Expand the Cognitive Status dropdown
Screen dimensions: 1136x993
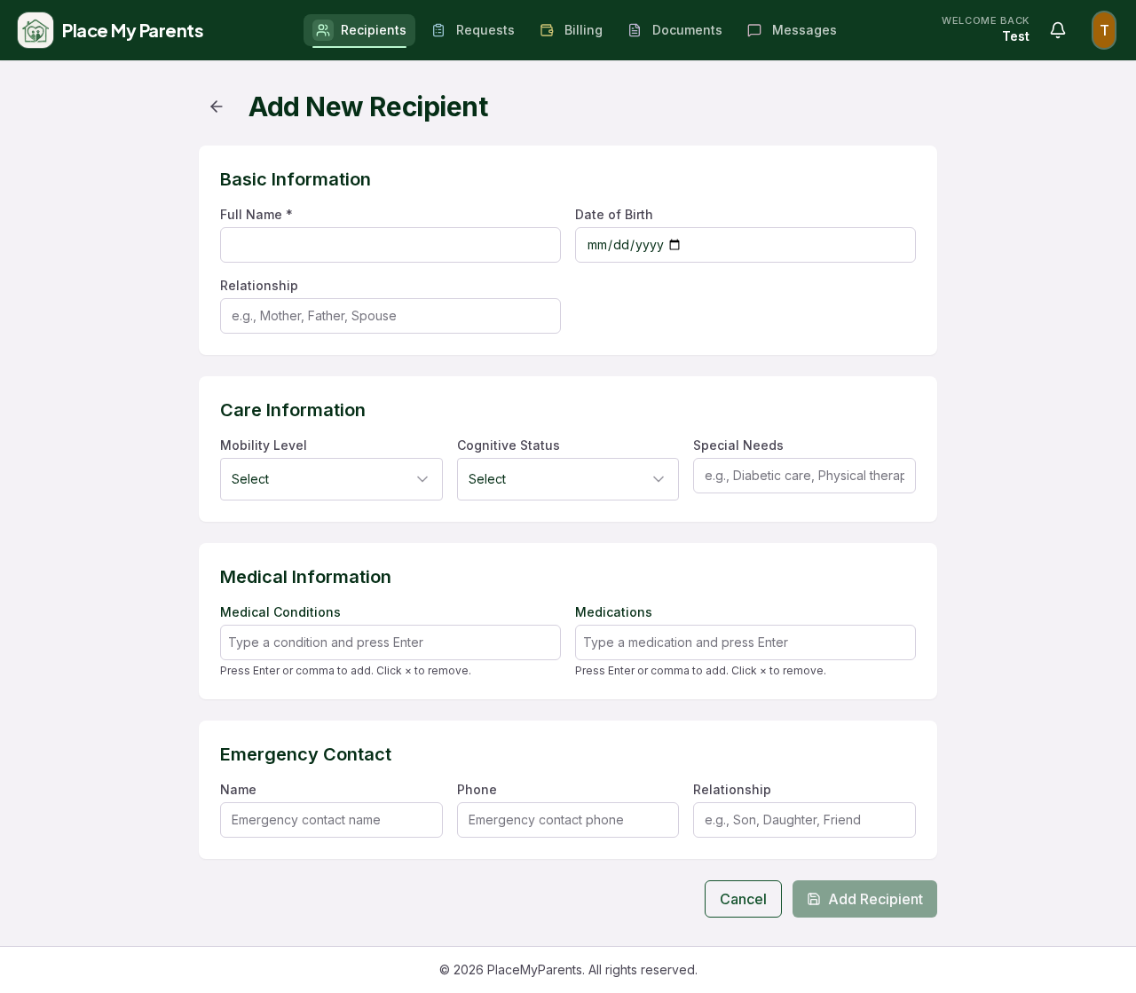pos(568,479)
